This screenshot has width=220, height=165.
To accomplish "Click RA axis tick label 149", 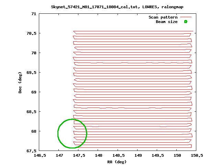I will [138, 155].
